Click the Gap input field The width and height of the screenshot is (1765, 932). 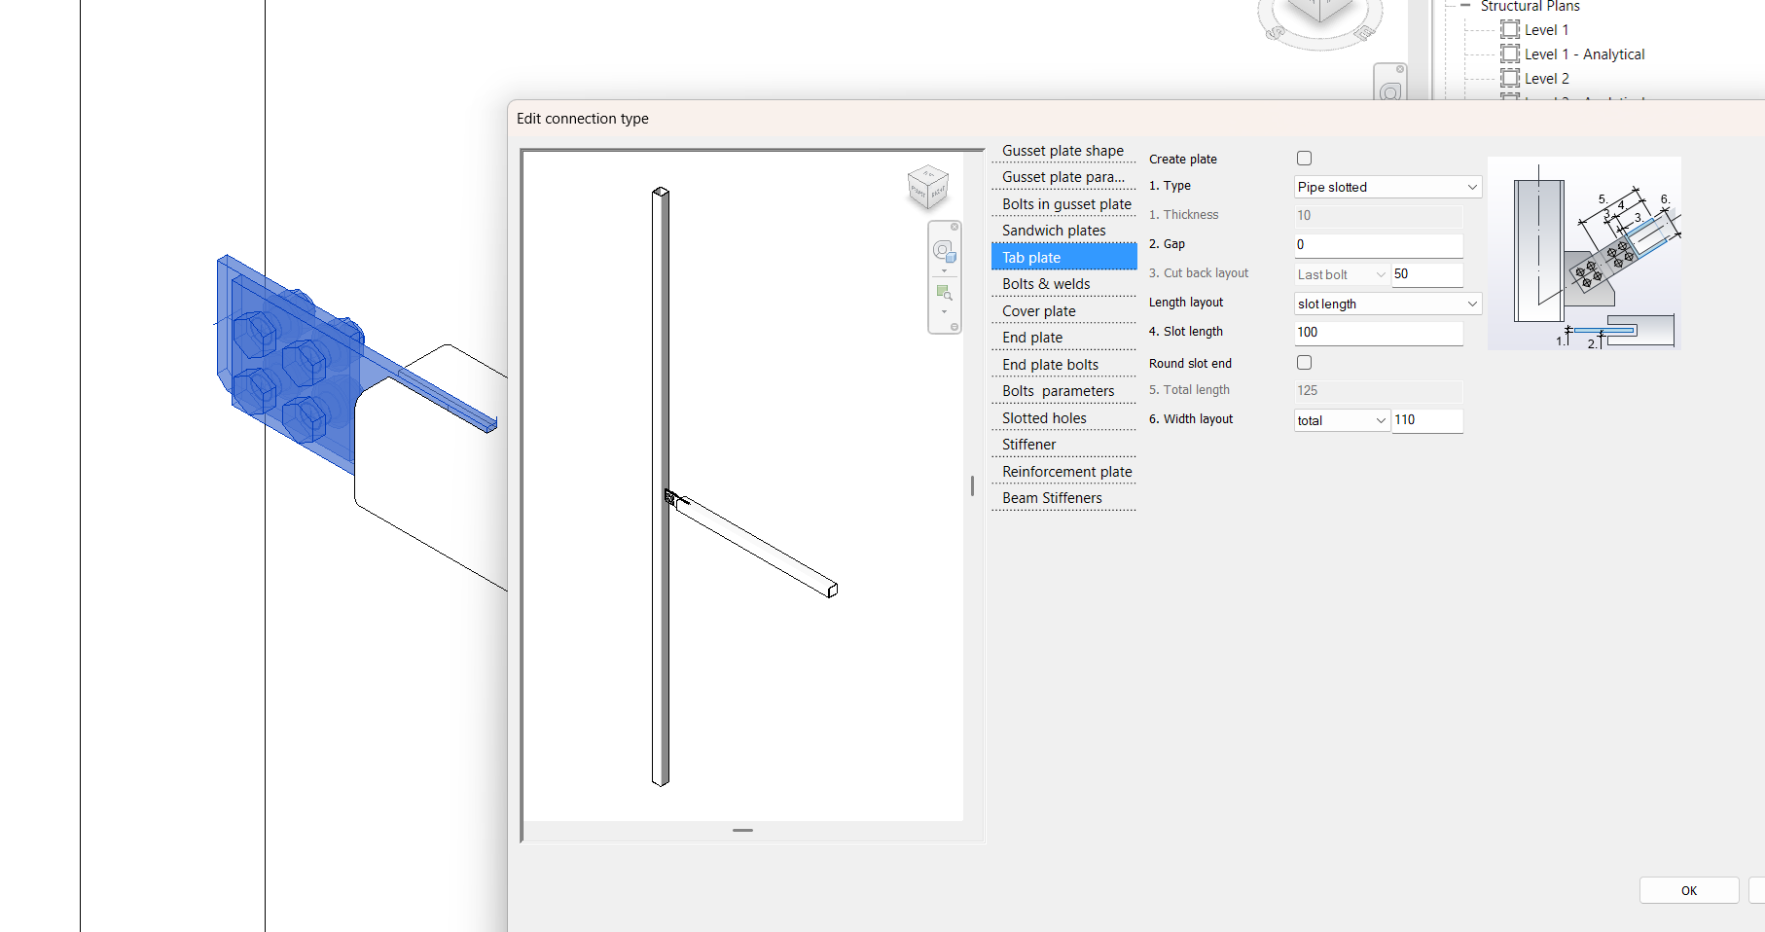pyautogui.click(x=1379, y=245)
